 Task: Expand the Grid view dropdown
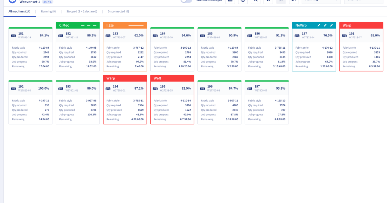coord(363,1)
